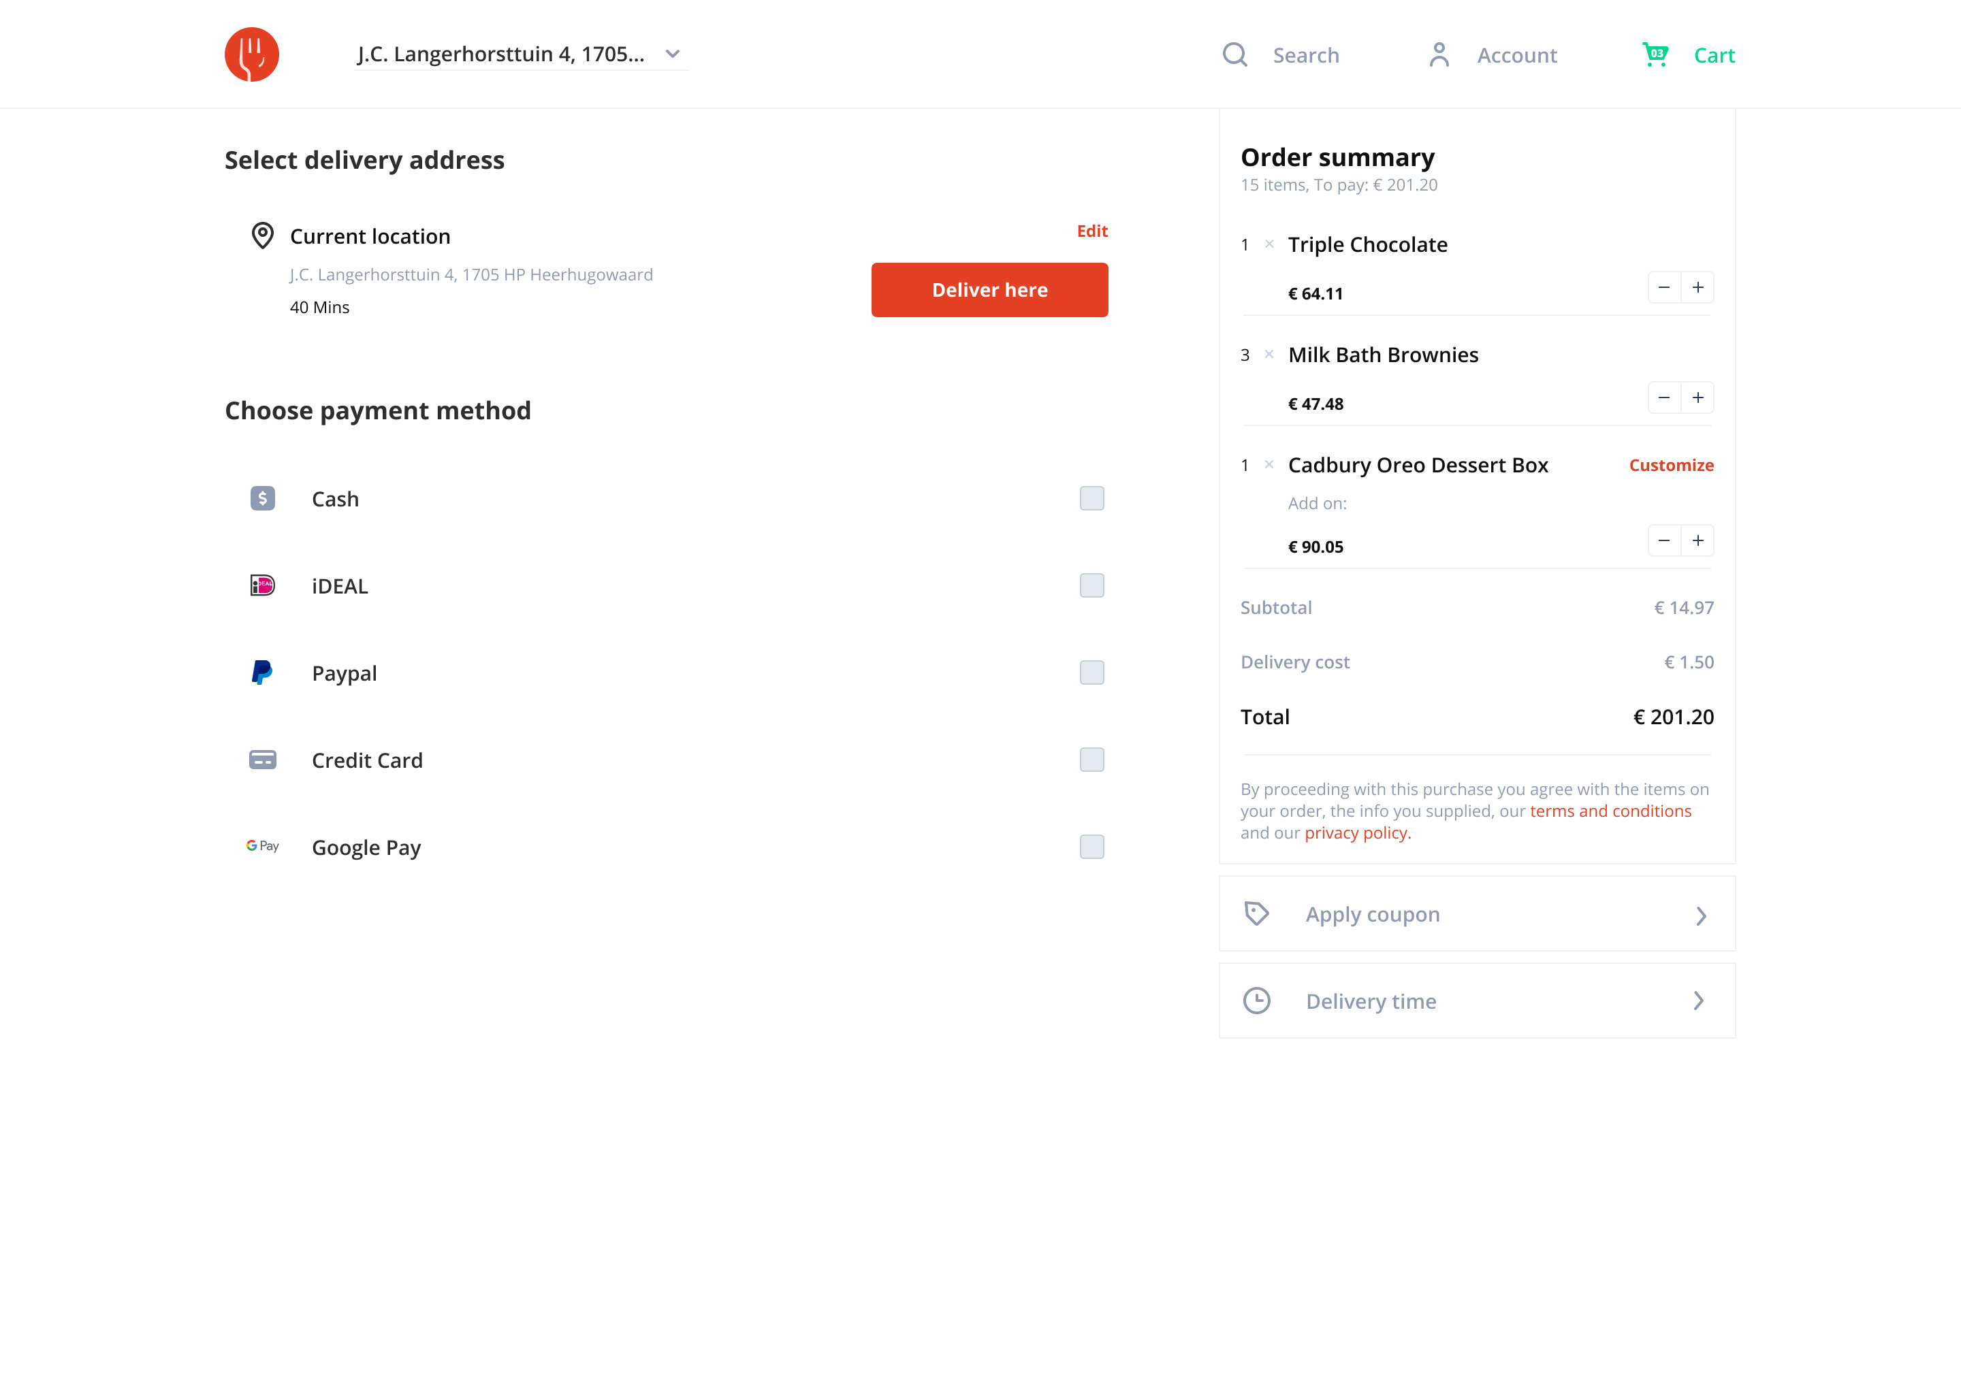Click the € 201.20 total amount
Image resolution: width=1961 pixels, height=1394 pixels.
point(1672,717)
